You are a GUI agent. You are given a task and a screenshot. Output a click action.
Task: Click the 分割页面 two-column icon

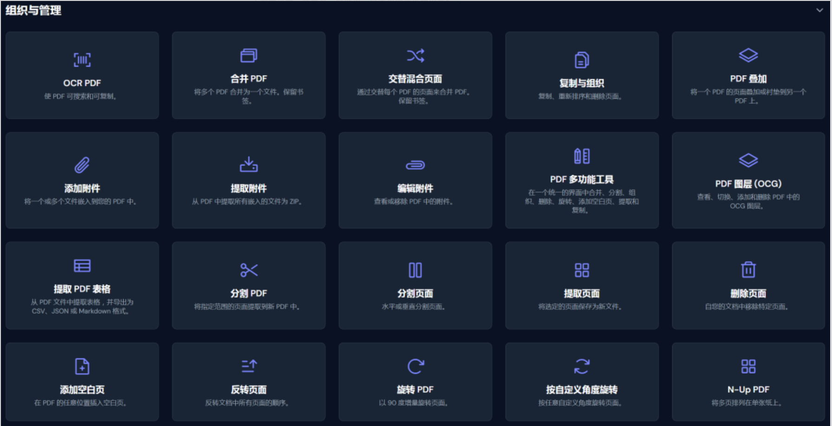click(415, 270)
